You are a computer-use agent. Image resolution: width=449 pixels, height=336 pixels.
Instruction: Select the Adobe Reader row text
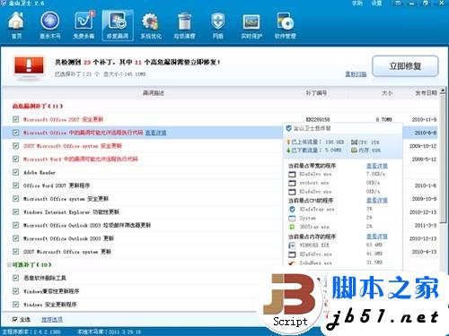(x=40, y=173)
